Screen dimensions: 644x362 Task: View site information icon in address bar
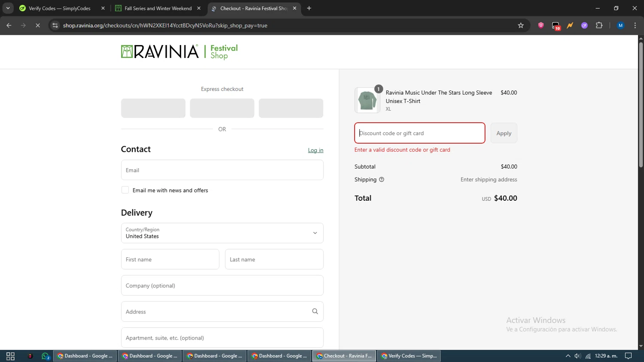[55, 25]
